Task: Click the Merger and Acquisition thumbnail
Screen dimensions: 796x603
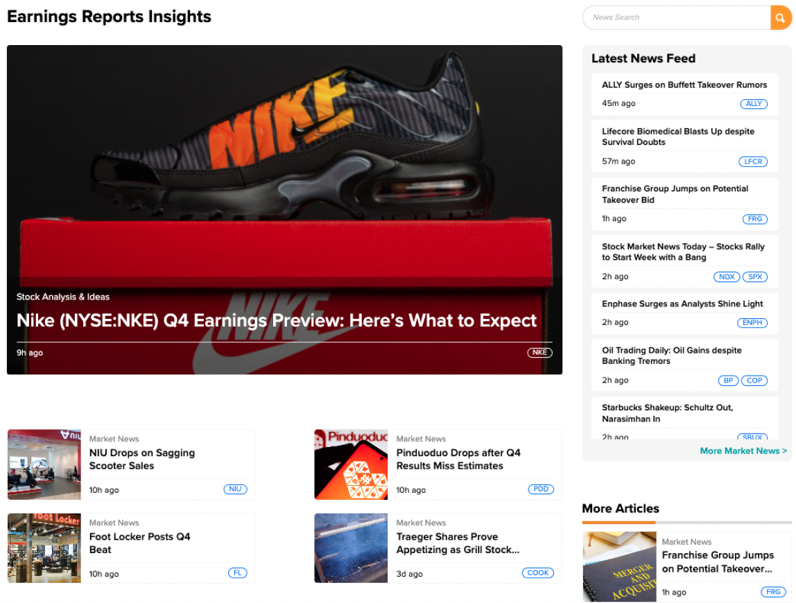Action: [619, 566]
